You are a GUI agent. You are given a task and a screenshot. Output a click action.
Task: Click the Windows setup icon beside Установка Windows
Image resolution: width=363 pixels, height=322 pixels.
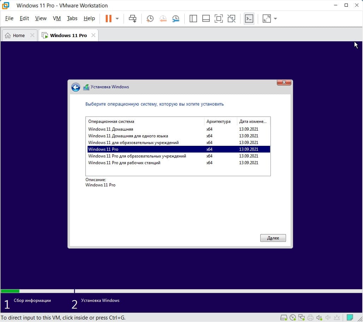click(x=86, y=87)
